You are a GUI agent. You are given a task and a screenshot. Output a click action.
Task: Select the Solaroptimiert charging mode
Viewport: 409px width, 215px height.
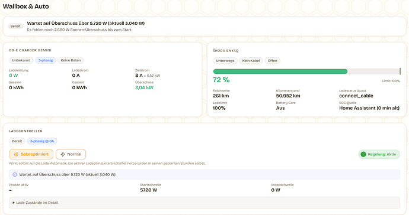click(31, 154)
